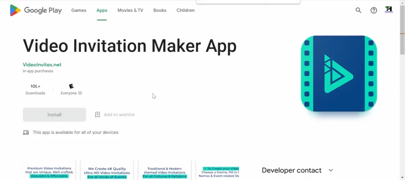
Task: Open the account profile avatar
Action: click(x=389, y=10)
